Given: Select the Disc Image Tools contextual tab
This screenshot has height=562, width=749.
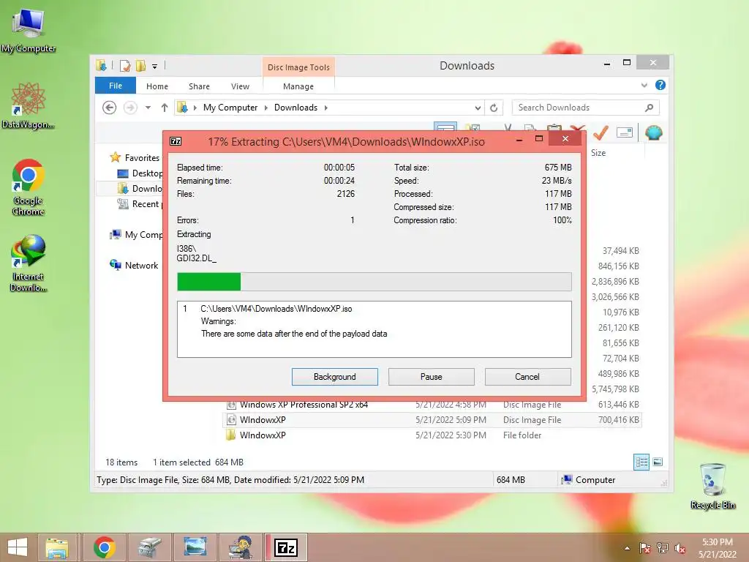Looking at the screenshot, I should coord(298,67).
